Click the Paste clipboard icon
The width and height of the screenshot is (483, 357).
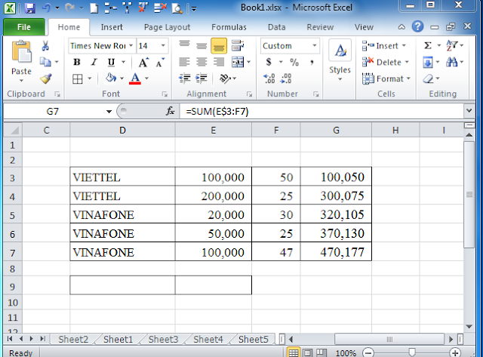pos(21,51)
